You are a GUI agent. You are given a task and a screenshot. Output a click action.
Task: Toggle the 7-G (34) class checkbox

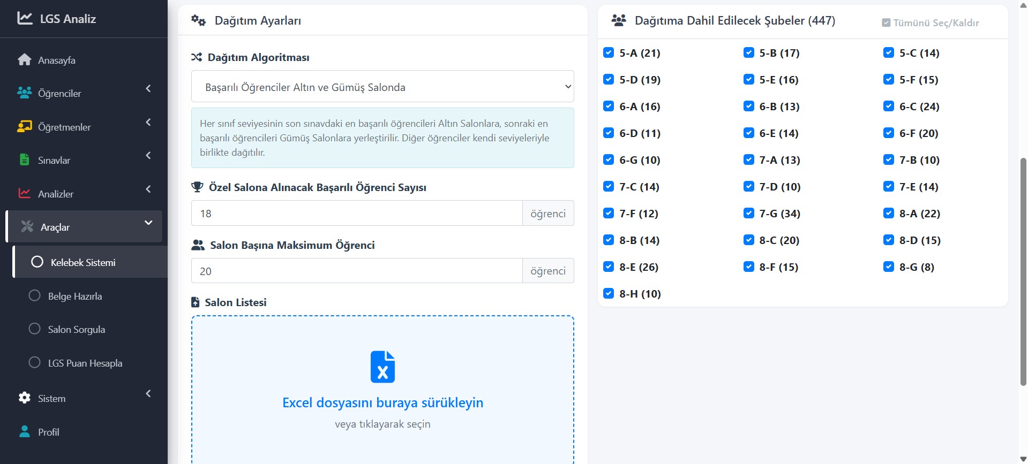749,213
